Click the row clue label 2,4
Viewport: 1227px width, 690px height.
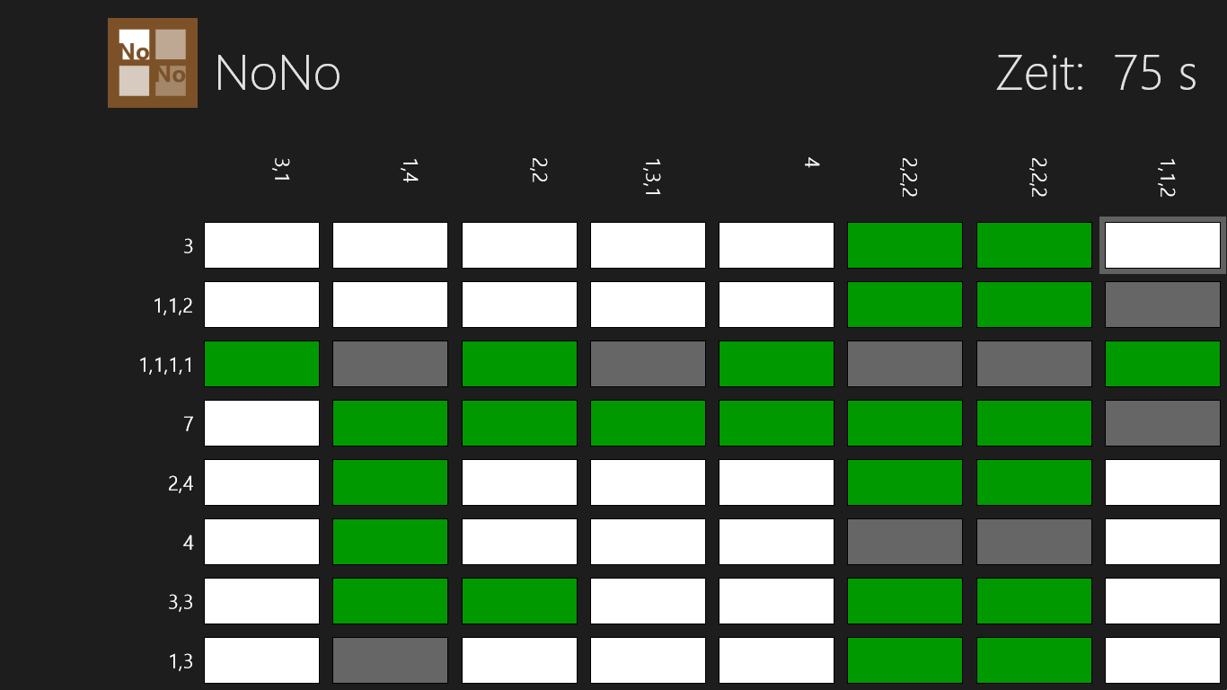point(181,484)
